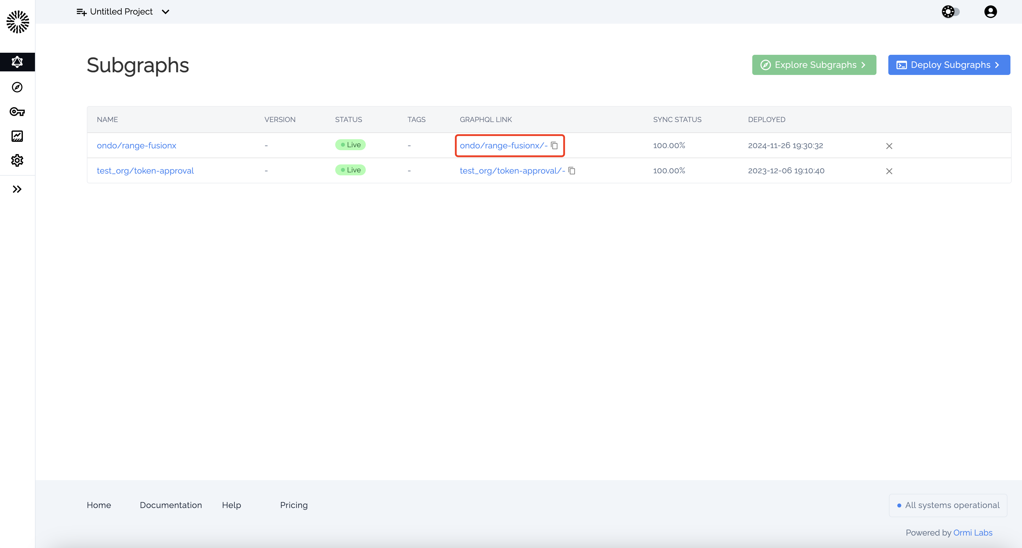Copy the ondo/range-fusionx GraphQL link
This screenshot has height=548, width=1022.
[x=554, y=145]
